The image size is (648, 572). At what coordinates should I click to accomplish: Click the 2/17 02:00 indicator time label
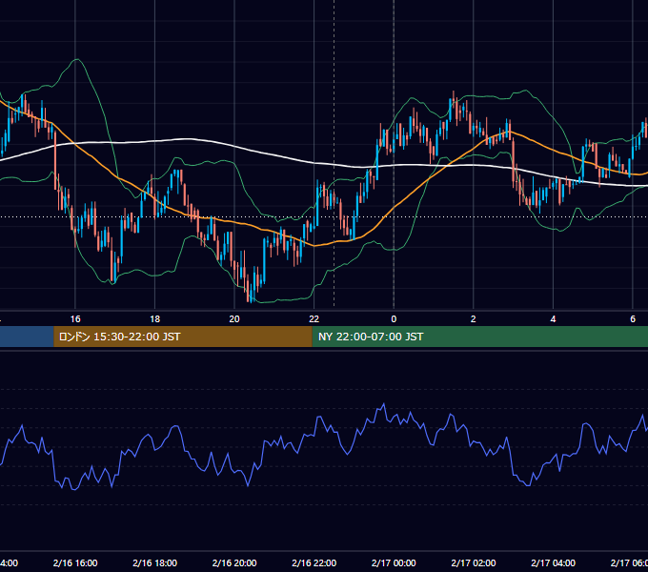(x=474, y=562)
